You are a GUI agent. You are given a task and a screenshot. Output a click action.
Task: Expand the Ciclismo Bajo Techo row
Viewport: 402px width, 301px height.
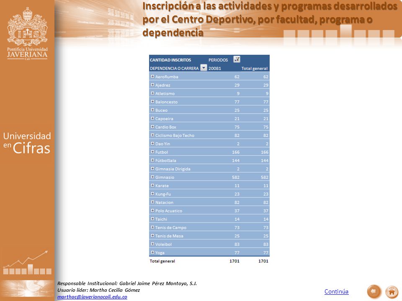tap(152, 135)
